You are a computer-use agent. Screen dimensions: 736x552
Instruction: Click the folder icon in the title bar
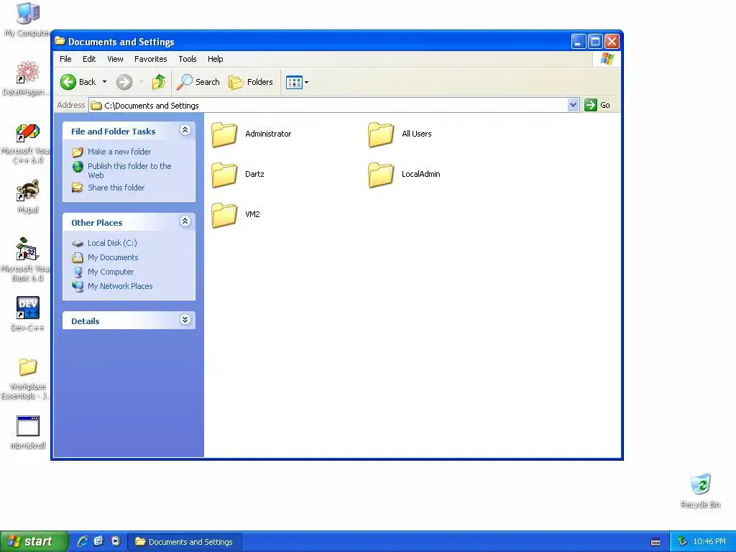[60, 41]
